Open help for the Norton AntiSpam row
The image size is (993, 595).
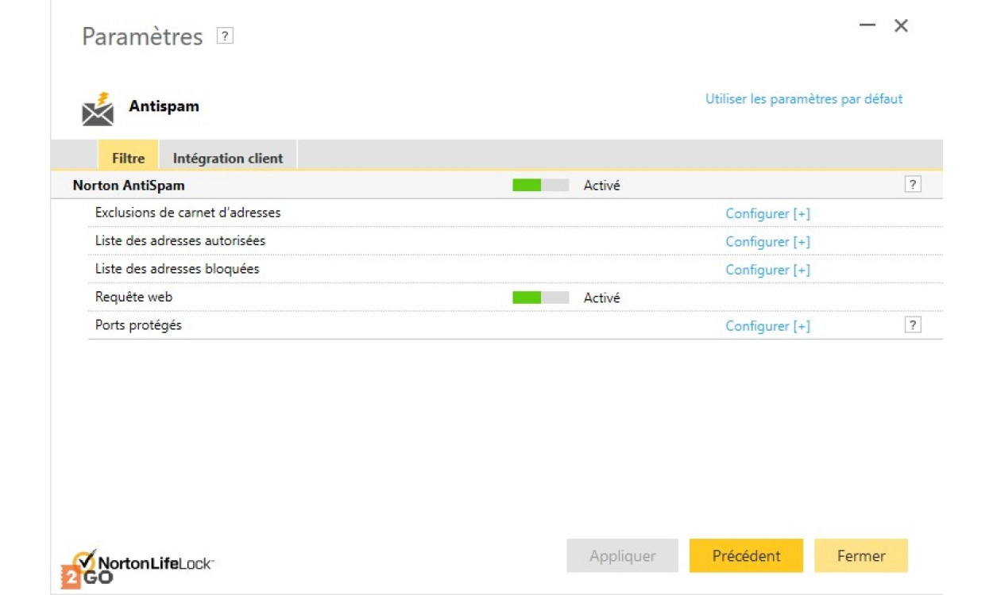point(913,185)
